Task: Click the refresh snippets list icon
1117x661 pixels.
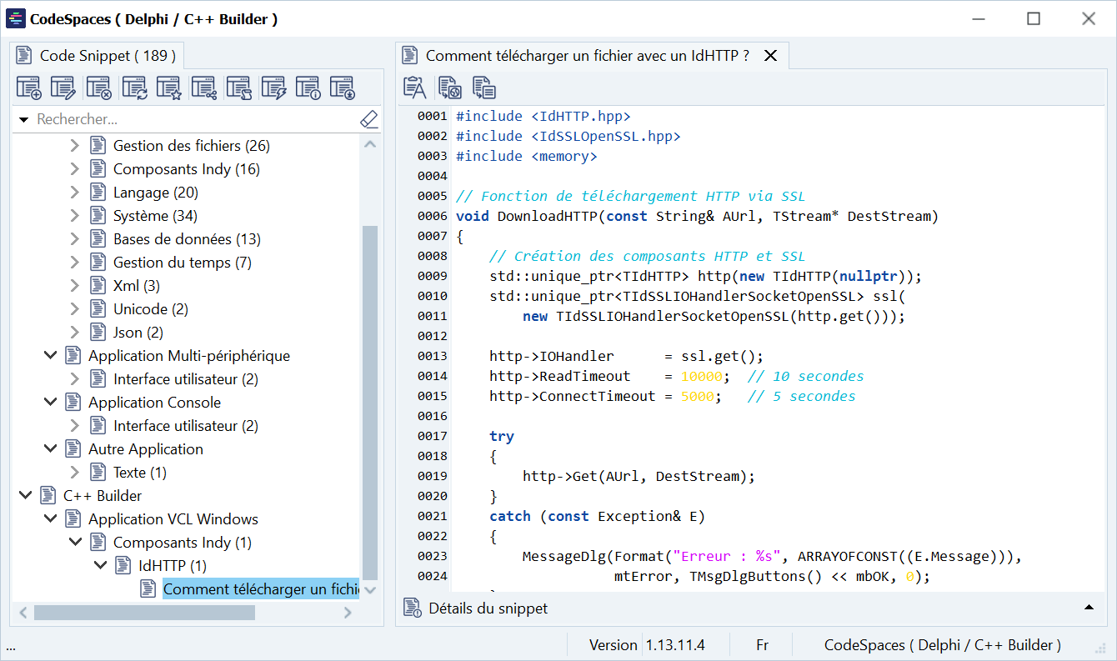Action: 134,88
